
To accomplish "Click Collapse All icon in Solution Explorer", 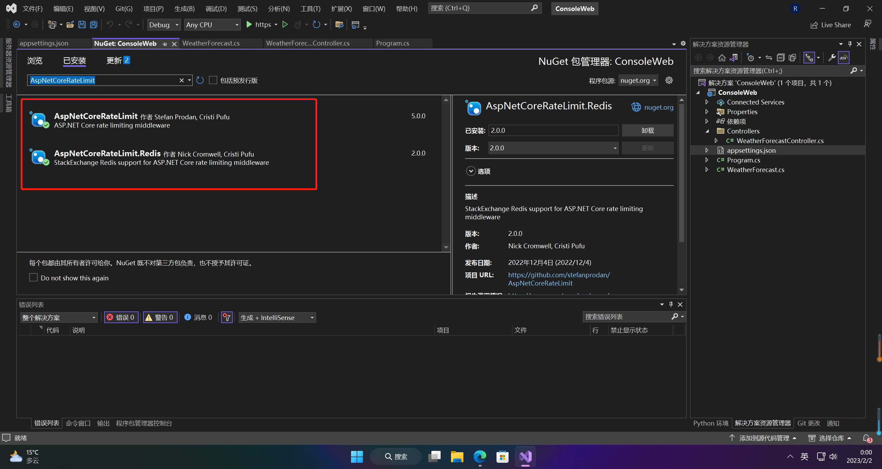I will click(781, 58).
